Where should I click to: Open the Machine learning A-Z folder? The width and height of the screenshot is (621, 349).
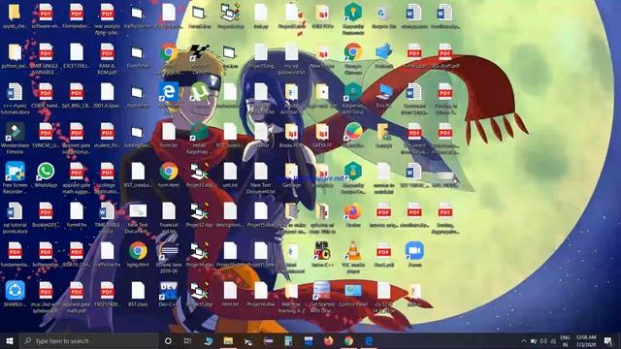[x=291, y=297]
